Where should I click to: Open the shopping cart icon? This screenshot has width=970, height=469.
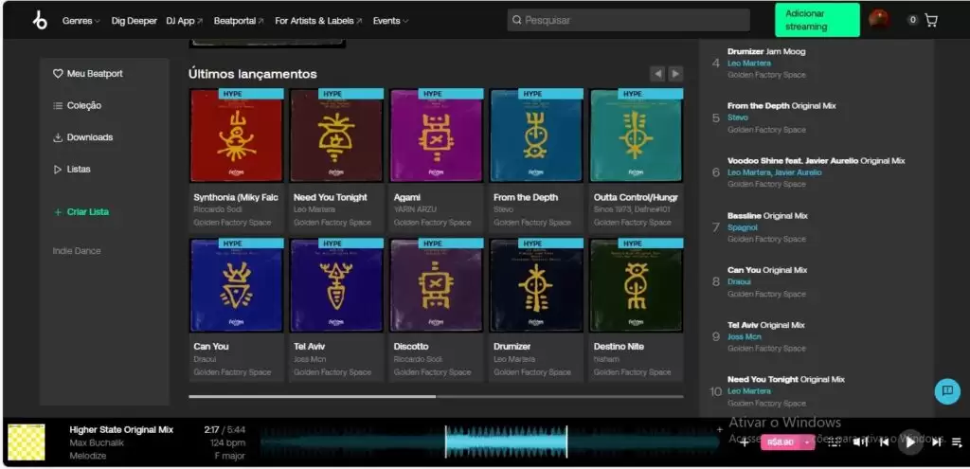[931, 20]
